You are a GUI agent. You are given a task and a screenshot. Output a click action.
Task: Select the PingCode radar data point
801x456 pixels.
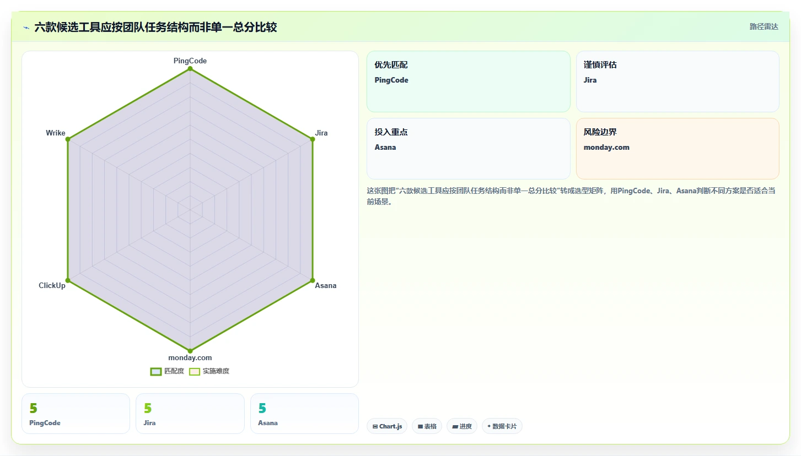(190, 69)
